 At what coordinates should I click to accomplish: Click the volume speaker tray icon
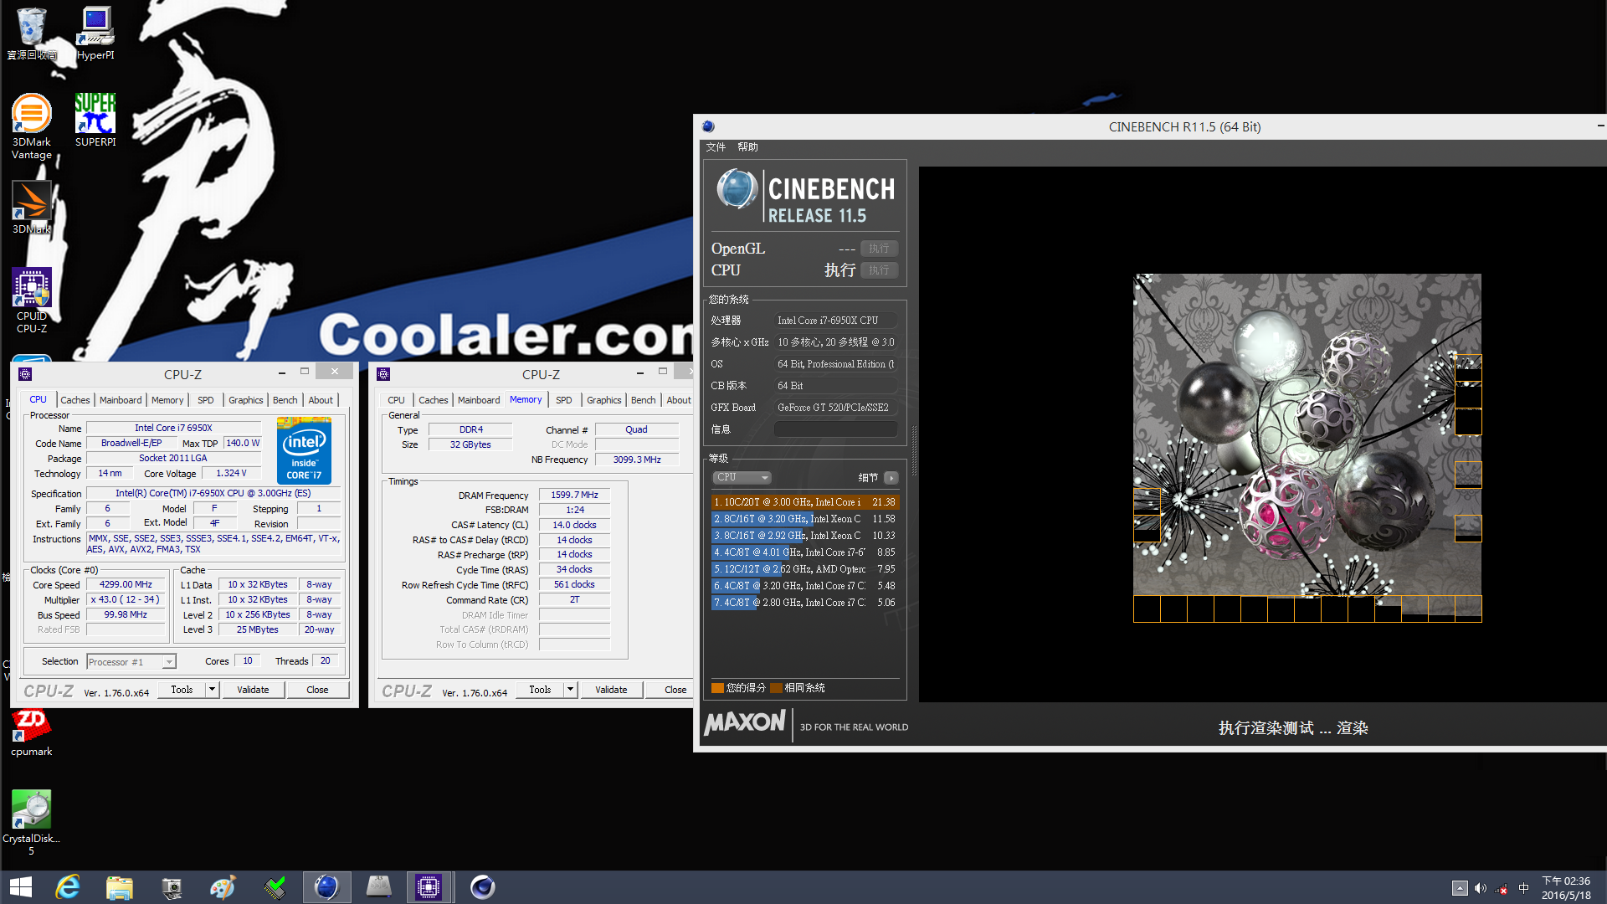click(1481, 888)
